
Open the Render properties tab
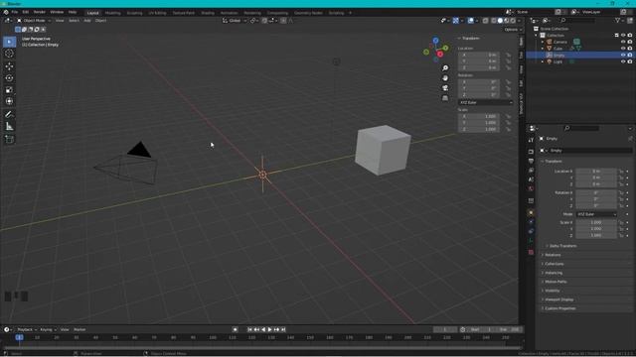click(531, 152)
